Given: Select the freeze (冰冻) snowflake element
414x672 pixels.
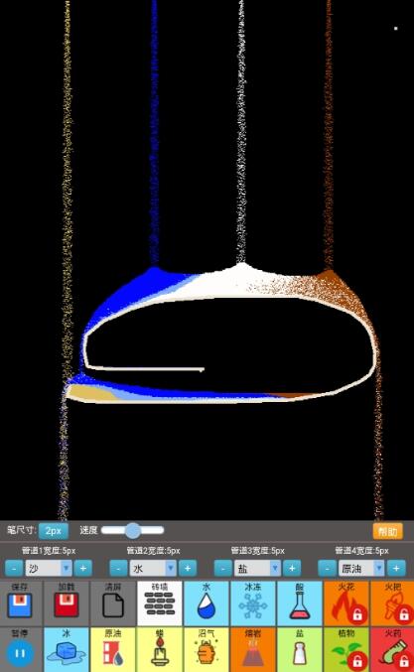Looking at the screenshot, I should 253,603.
